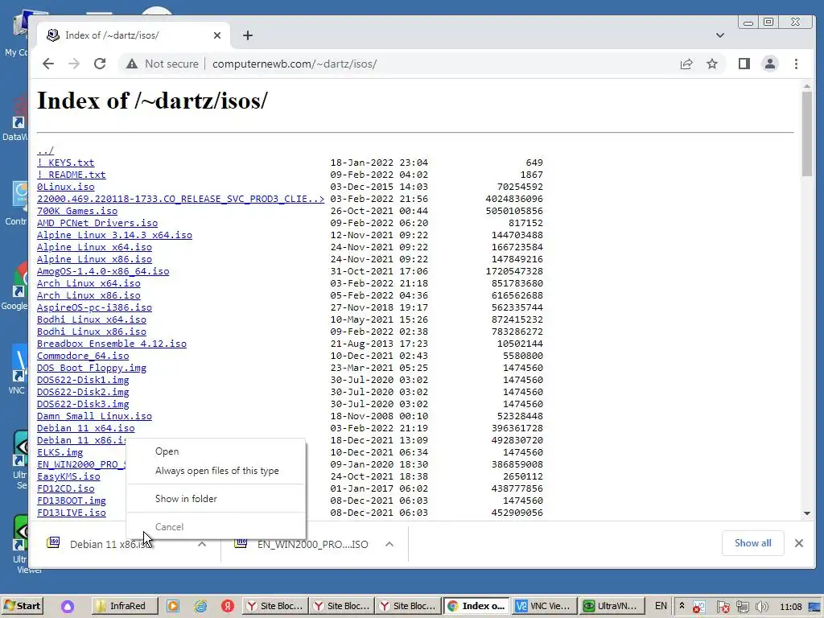The height and width of the screenshot is (618, 824).
Task: Open Alice purple assistant taskbar icon
Action: [68, 607]
